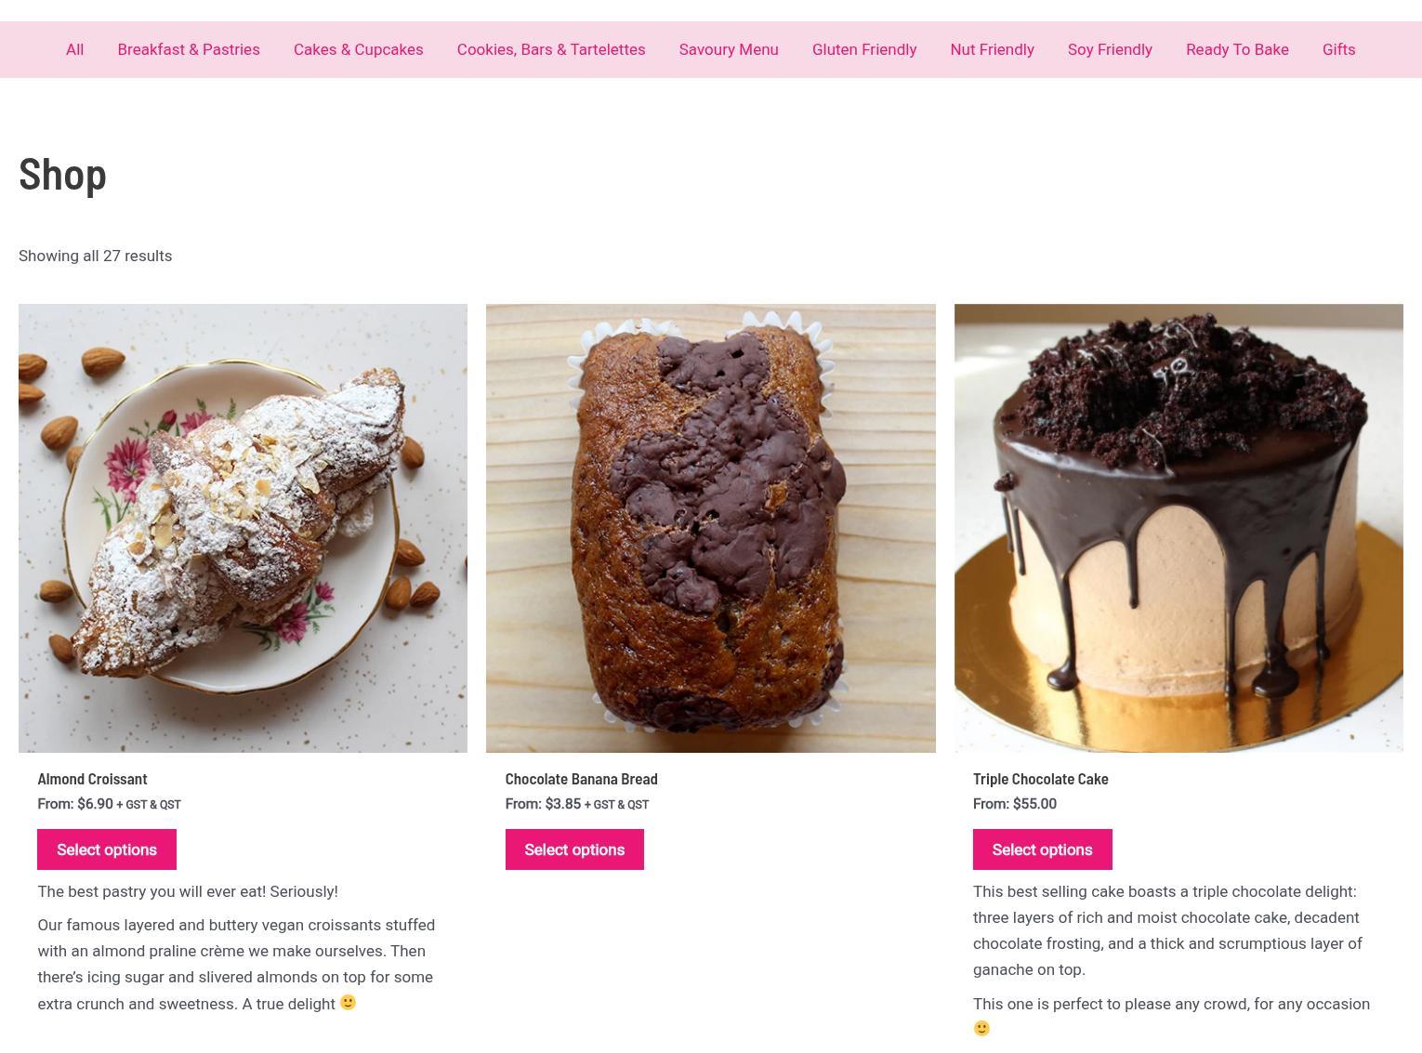Image resolution: width=1422 pixels, height=1053 pixels.
Task: Go to Ready To Bake category
Action: (x=1237, y=50)
